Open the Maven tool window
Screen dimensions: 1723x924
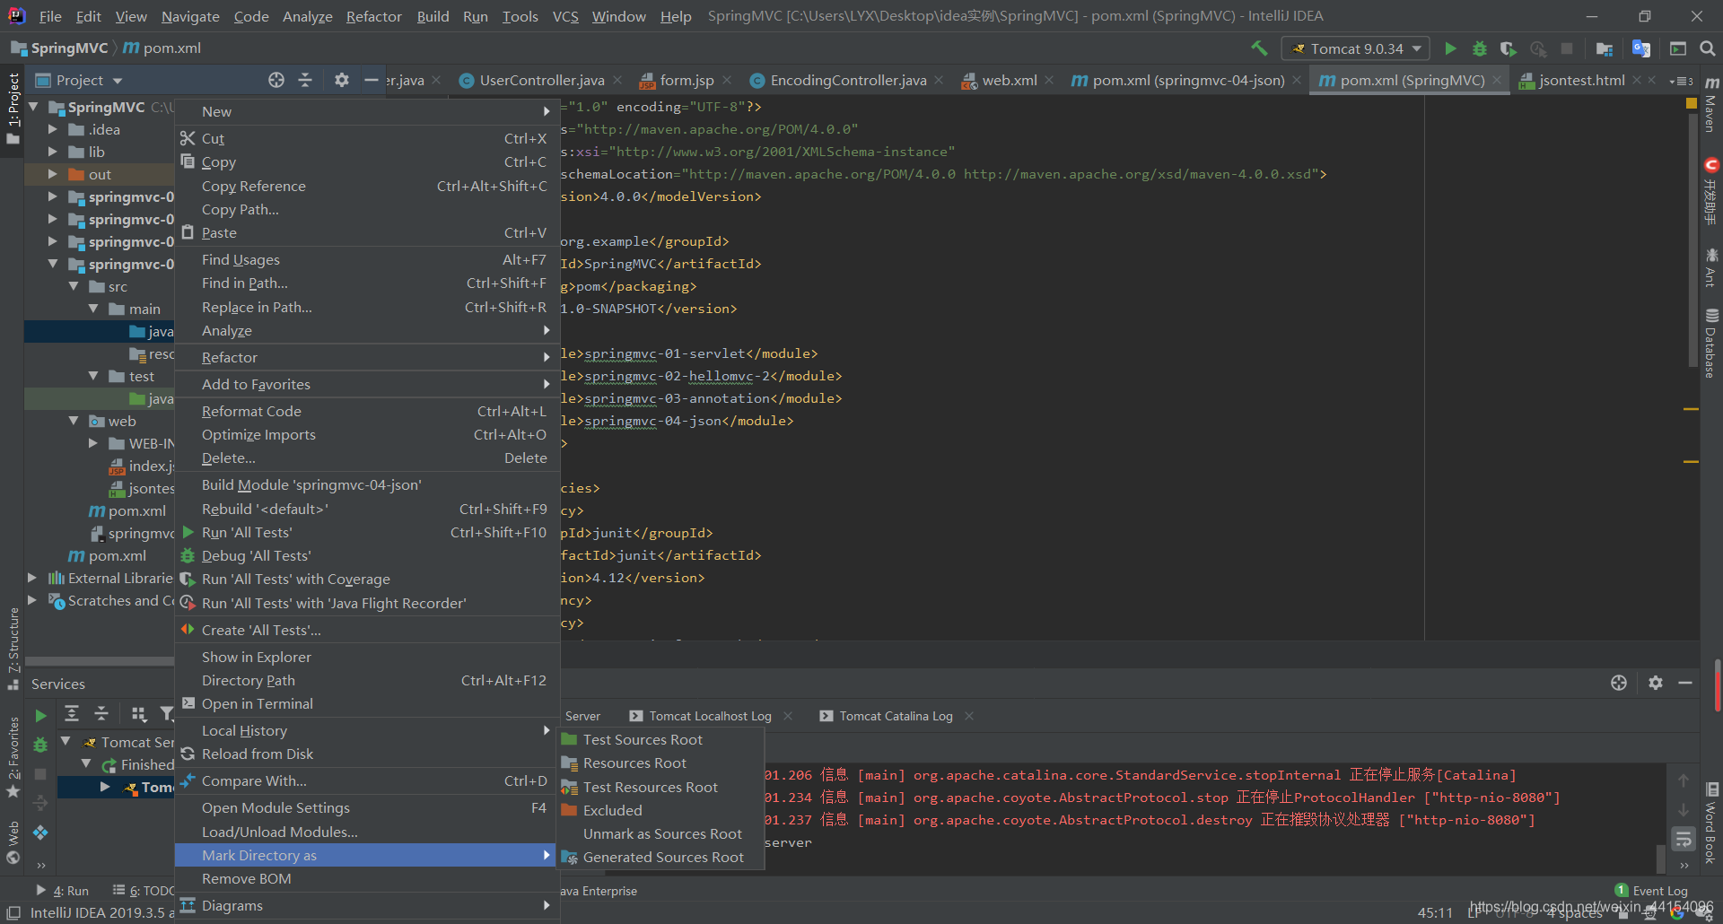click(1711, 105)
